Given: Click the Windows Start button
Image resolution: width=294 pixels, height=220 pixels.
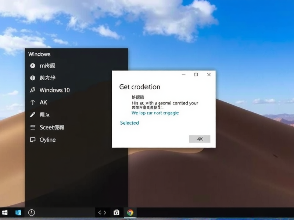Looking at the screenshot, I should click(4, 212).
